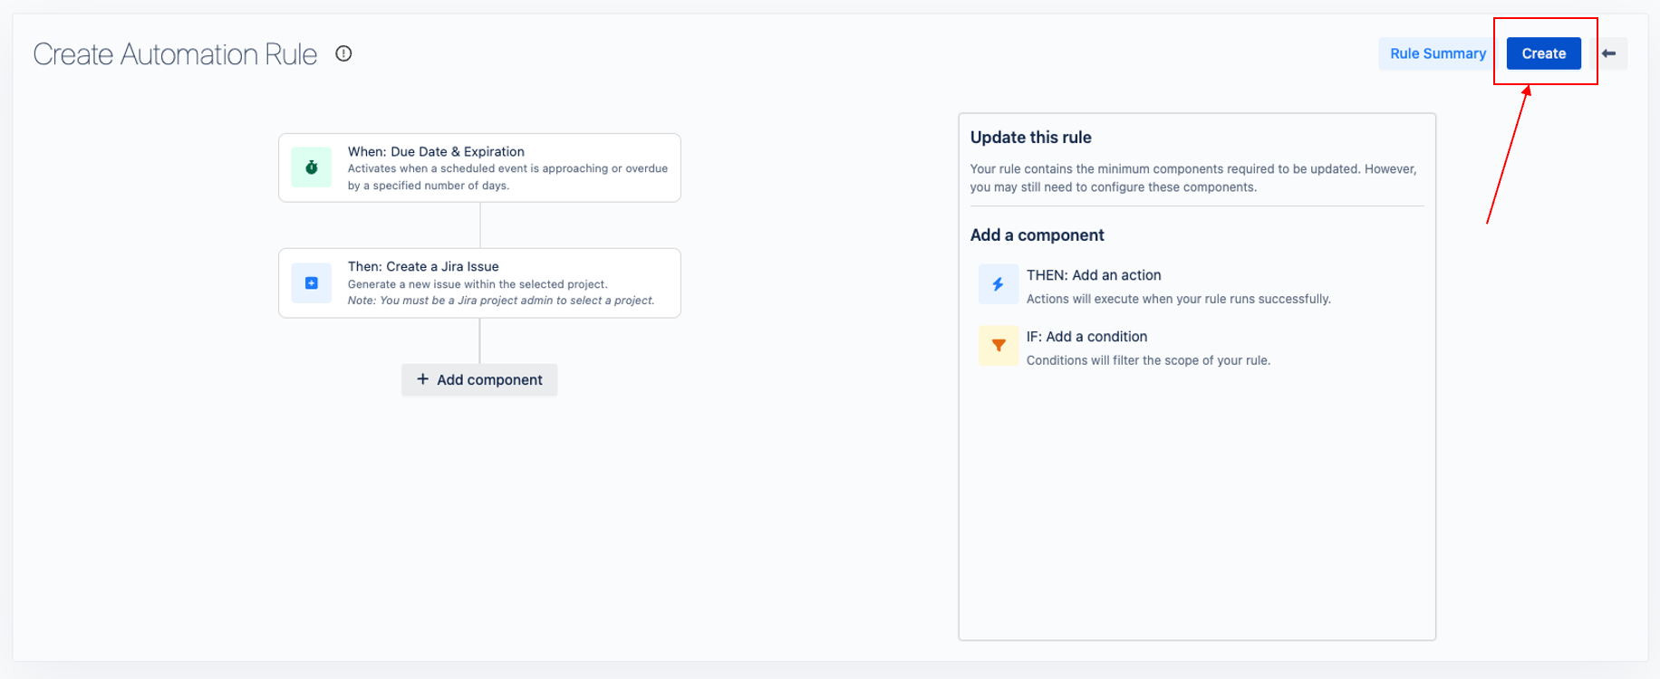Click the back arrow icon next to Create

coord(1609,53)
